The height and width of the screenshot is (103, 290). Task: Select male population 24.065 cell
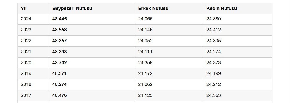coord(169,19)
